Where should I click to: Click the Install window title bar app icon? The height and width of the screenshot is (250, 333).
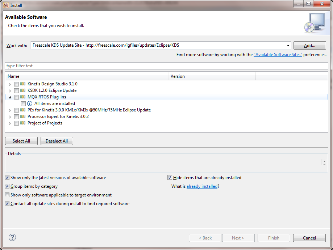click(x=6, y=5)
